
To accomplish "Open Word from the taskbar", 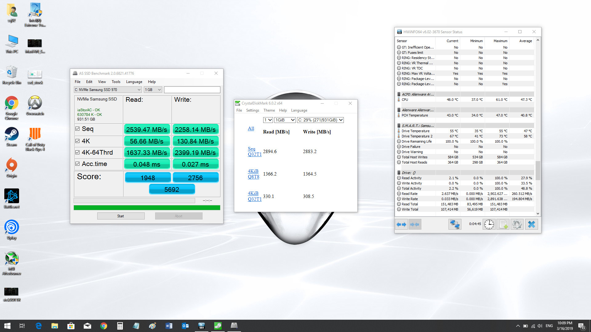I will click(x=169, y=326).
